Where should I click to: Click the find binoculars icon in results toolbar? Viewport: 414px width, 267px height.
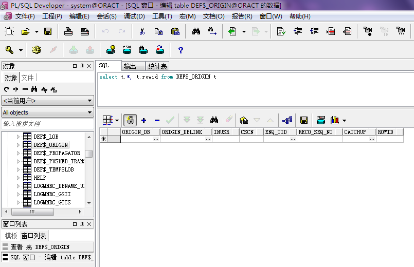[214, 120]
